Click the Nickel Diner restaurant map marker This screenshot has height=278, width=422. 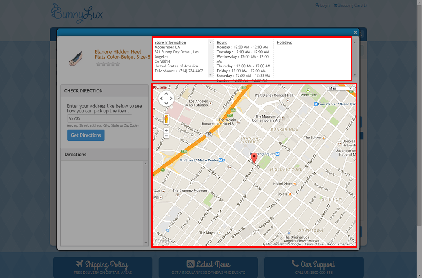295,184
